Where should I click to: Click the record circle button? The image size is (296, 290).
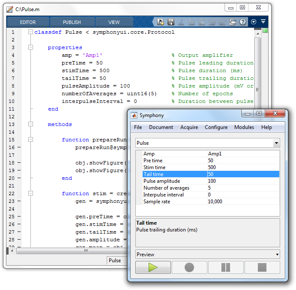click(189, 267)
